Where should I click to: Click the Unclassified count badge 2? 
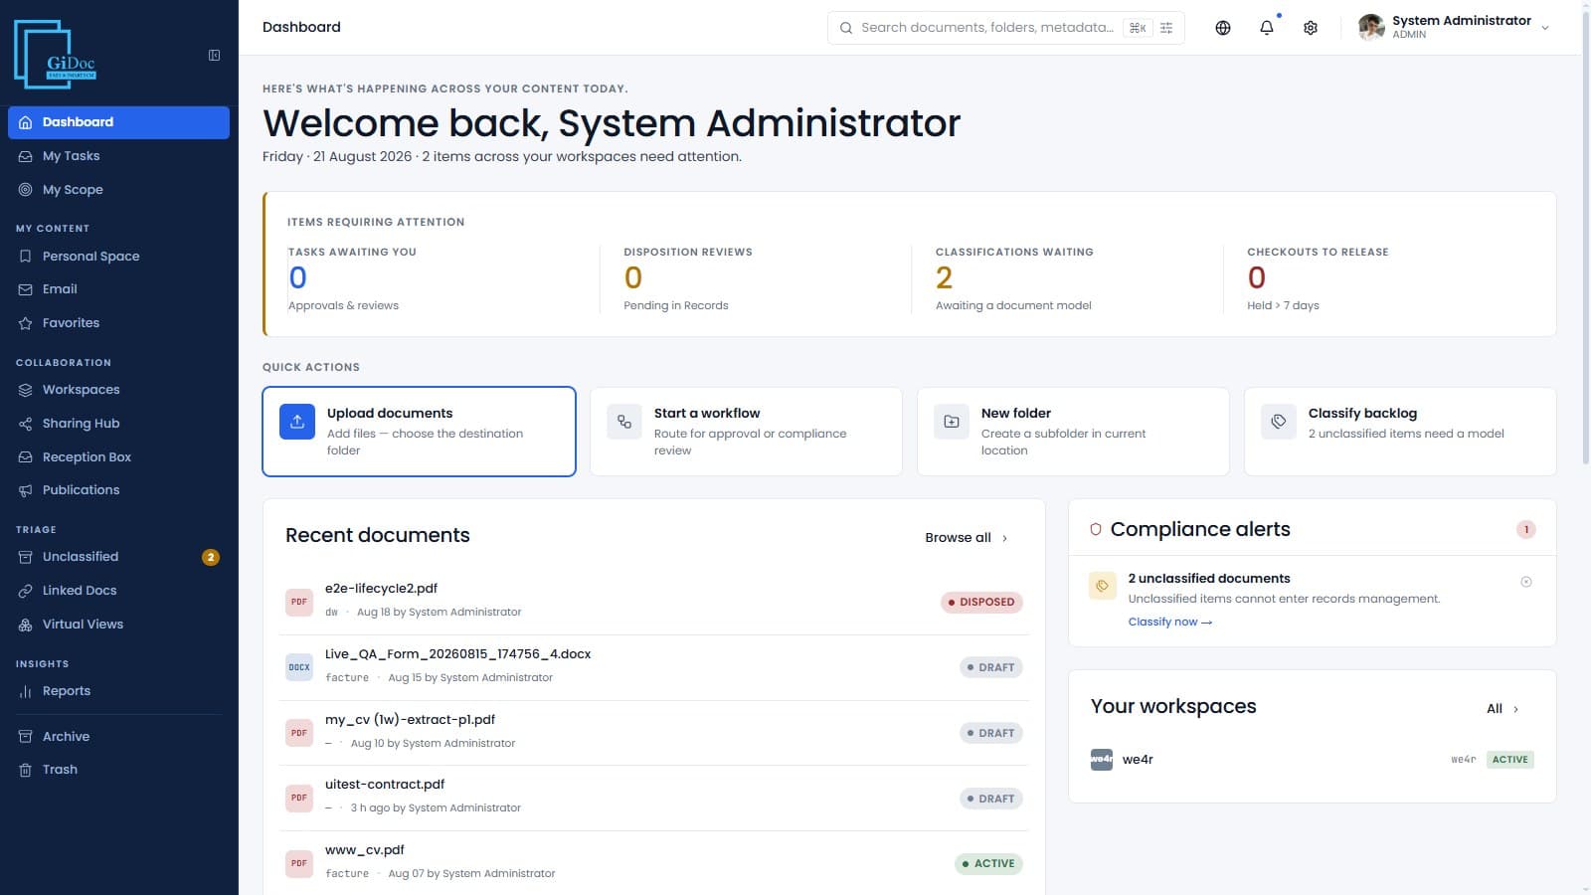[211, 557]
